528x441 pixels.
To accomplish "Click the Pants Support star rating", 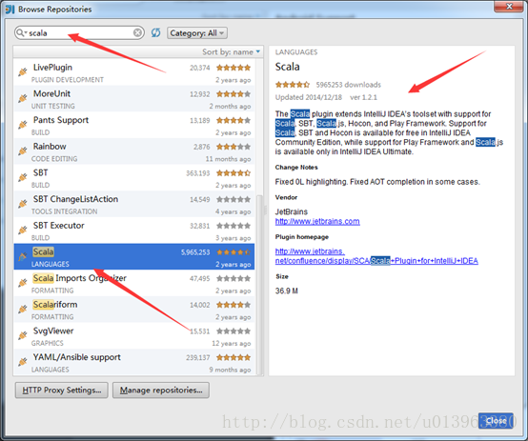I will tap(234, 120).
